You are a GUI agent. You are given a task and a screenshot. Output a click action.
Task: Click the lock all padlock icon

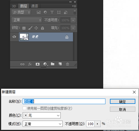point(43,28)
